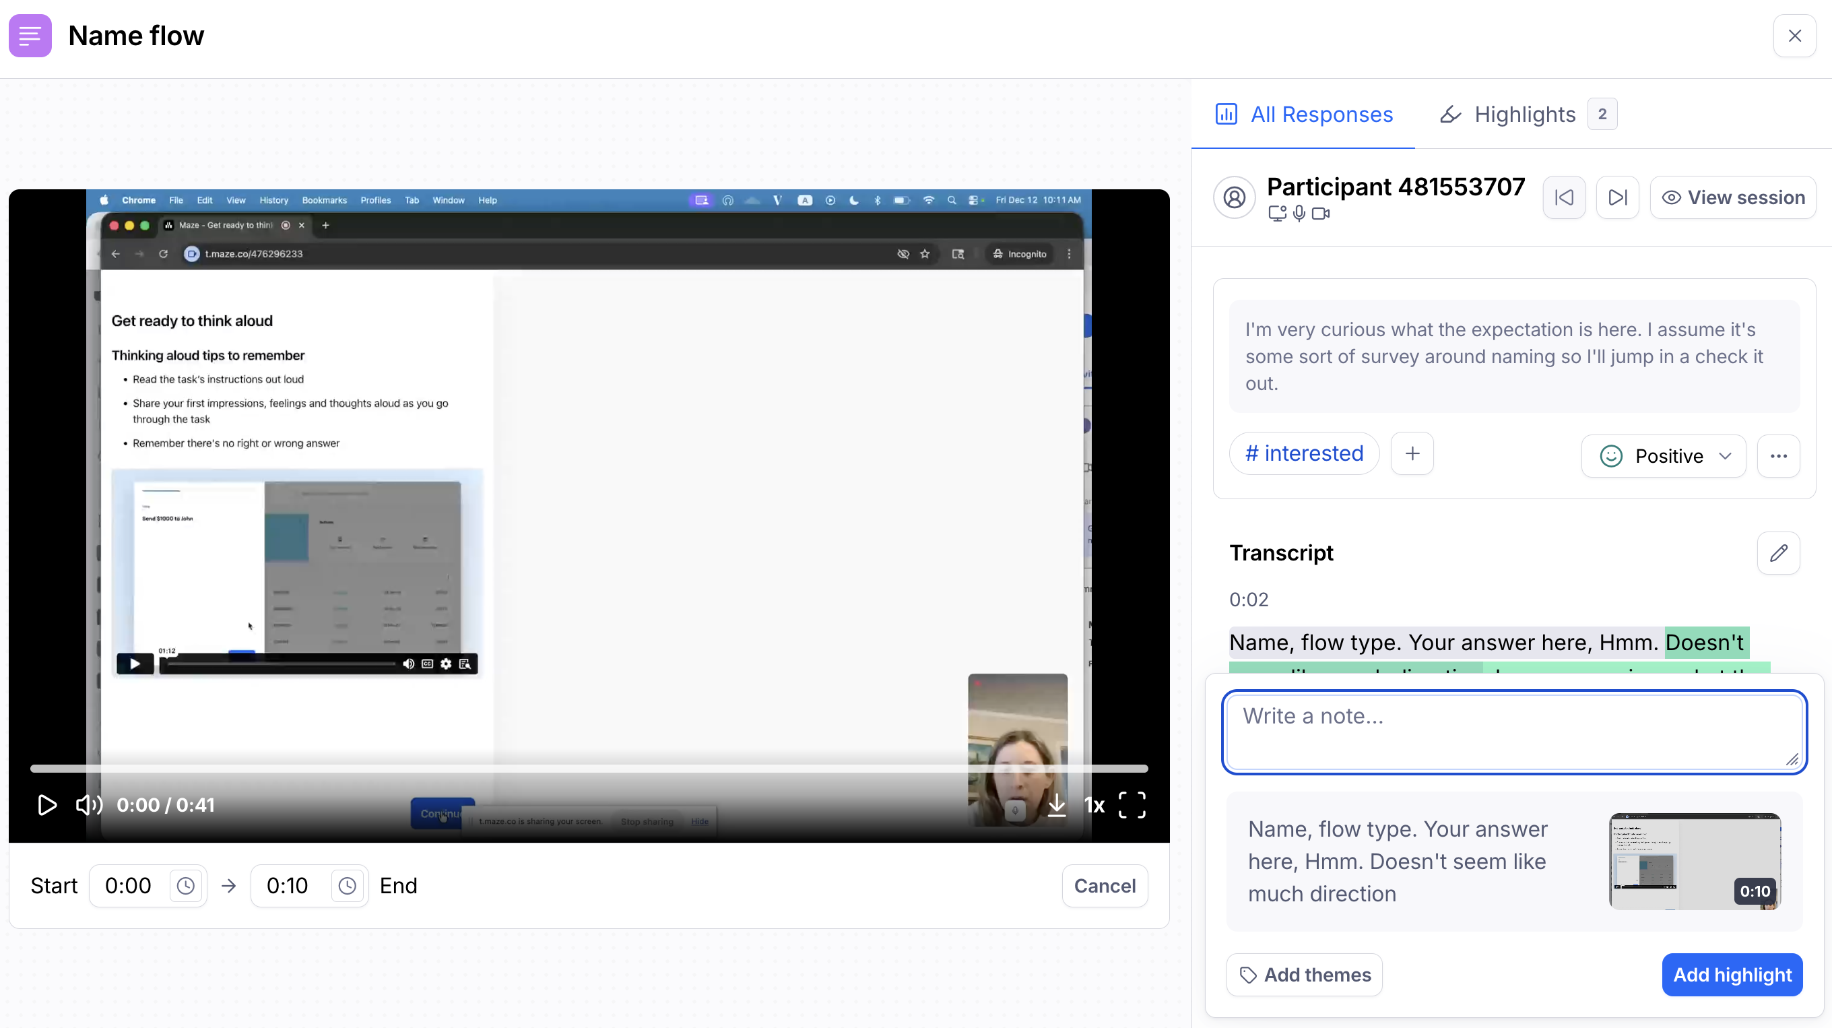This screenshot has height=1028, width=1832.
Task: Go to previous participant response
Action: click(x=1564, y=197)
